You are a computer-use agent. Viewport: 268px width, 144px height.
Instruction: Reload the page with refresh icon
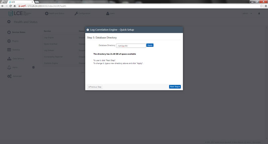tap(10, 6)
